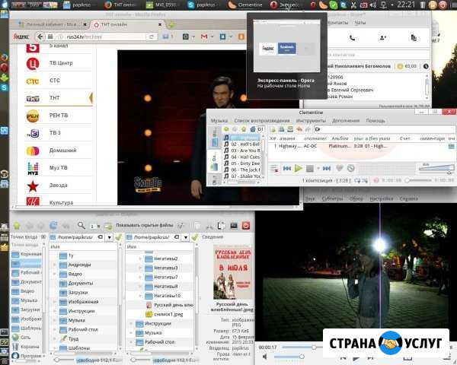The image size is (457, 365).
Task: Reload the page in Firefox address bar
Action: [x=152, y=37]
